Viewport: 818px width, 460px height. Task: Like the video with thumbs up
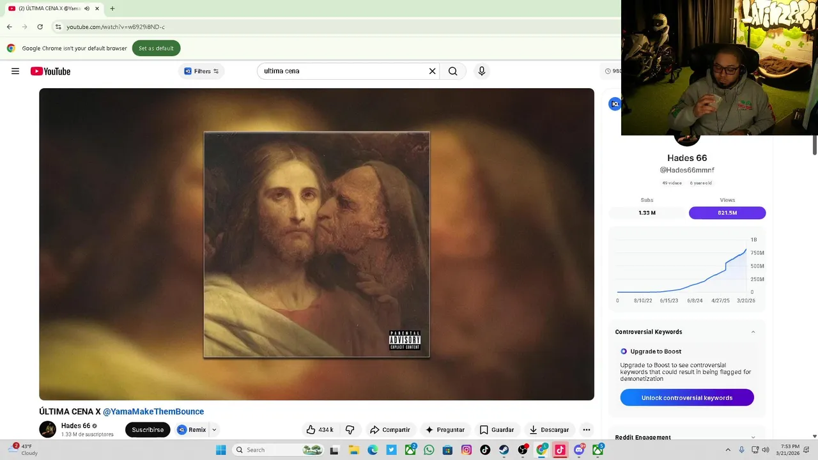click(x=320, y=429)
